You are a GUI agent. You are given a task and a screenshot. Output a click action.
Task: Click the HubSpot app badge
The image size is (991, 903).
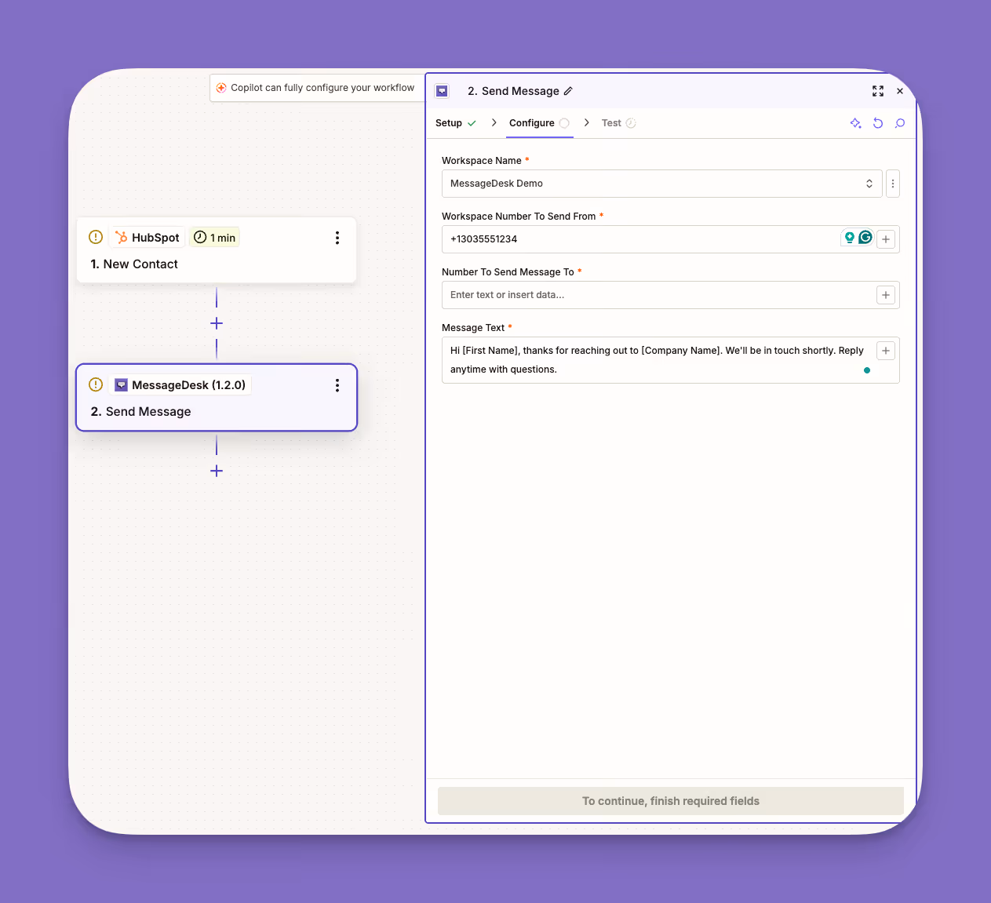tap(147, 238)
